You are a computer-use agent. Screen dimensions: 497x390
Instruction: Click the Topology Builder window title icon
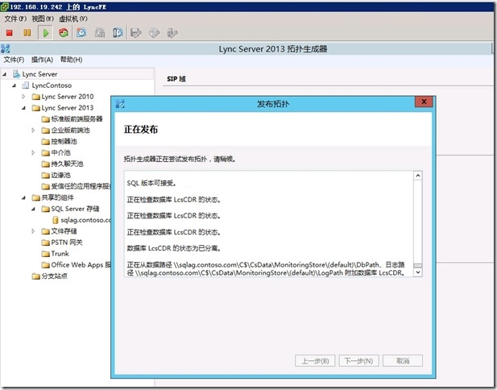click(6, 49)
